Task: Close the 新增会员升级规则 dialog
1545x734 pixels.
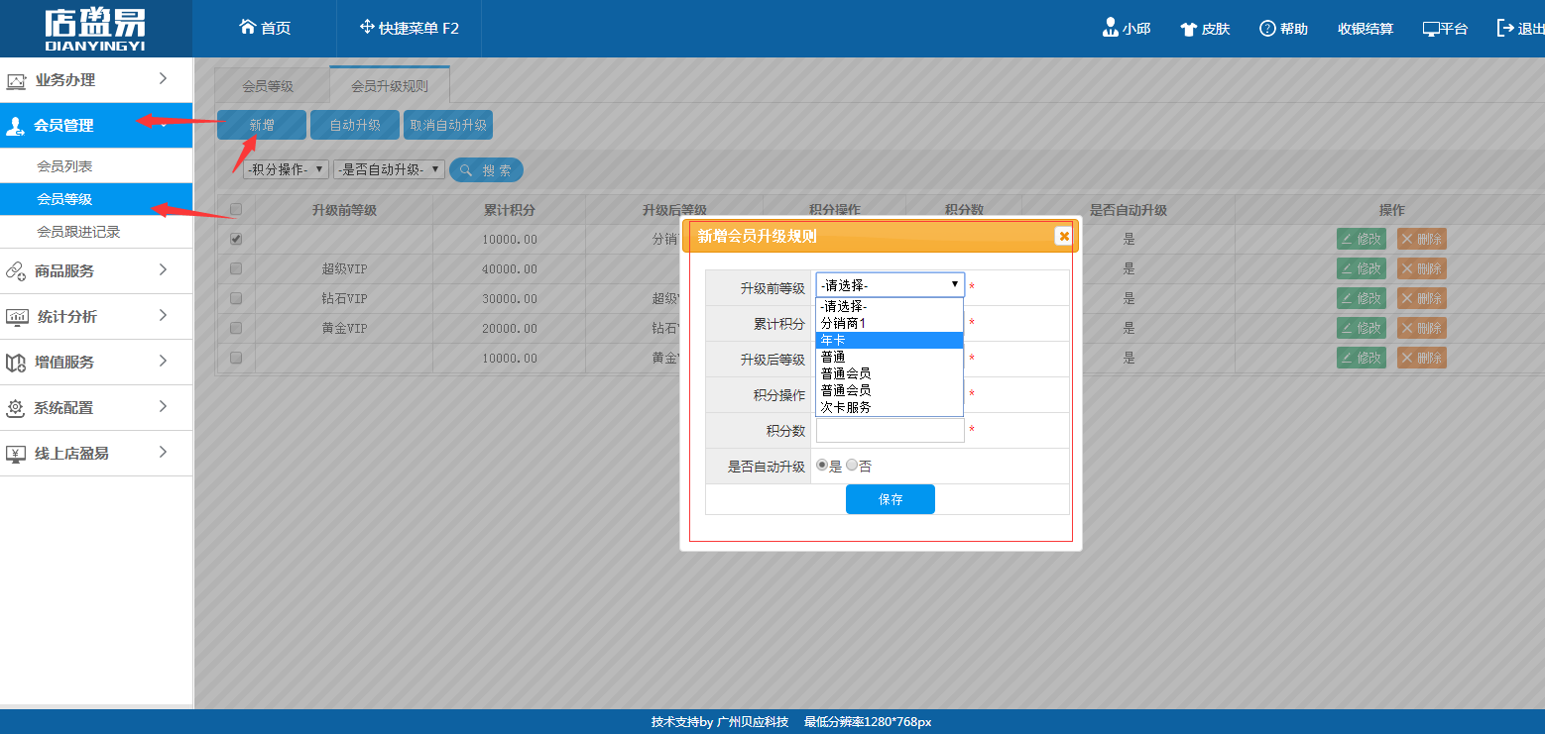Action: (x=1063, y=236)
